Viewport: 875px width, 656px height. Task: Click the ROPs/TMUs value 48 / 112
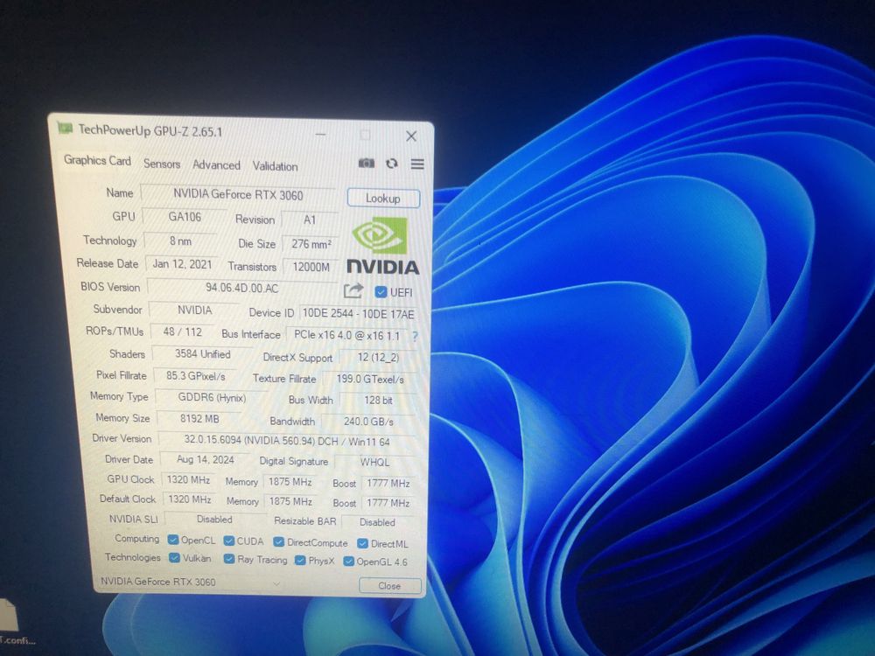[x=183, y=331]
